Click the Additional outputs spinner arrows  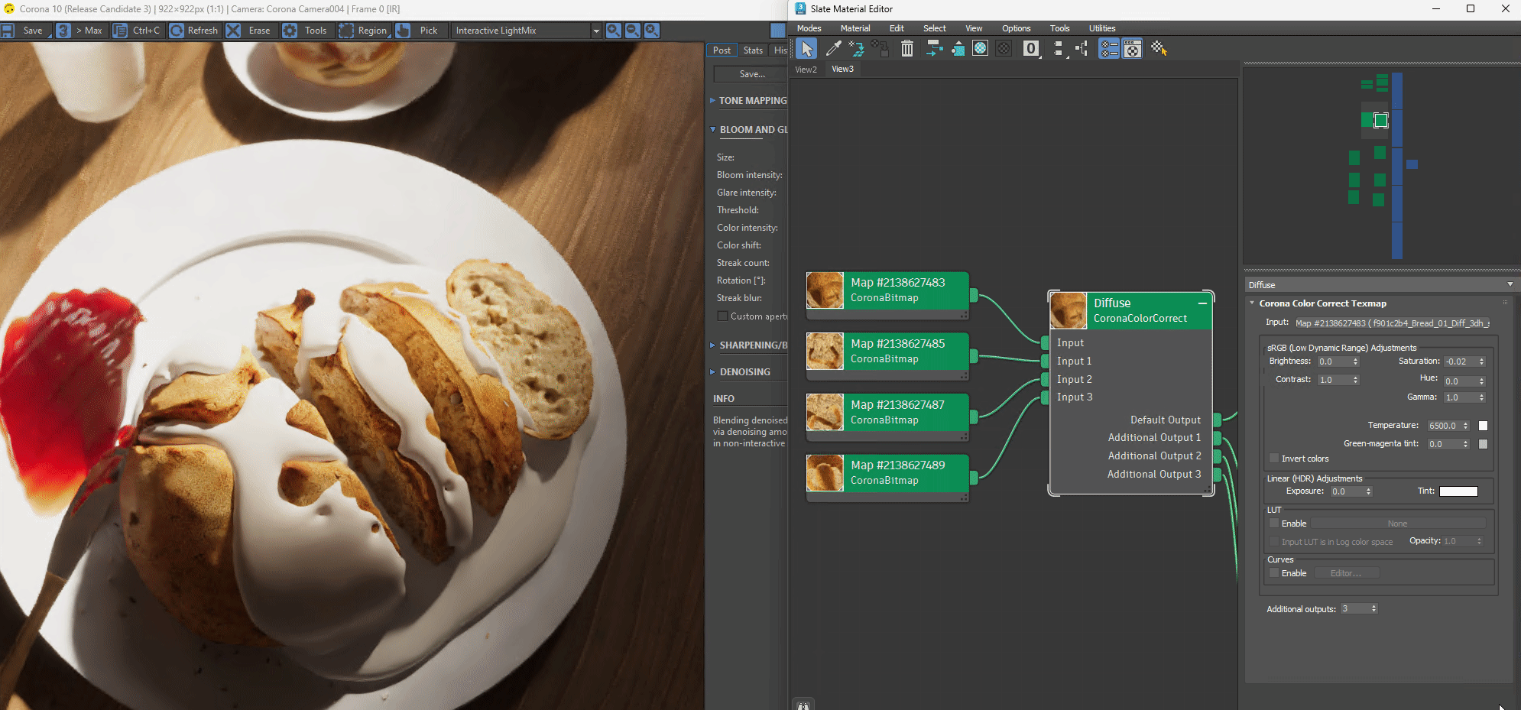tap(1374, 609)
